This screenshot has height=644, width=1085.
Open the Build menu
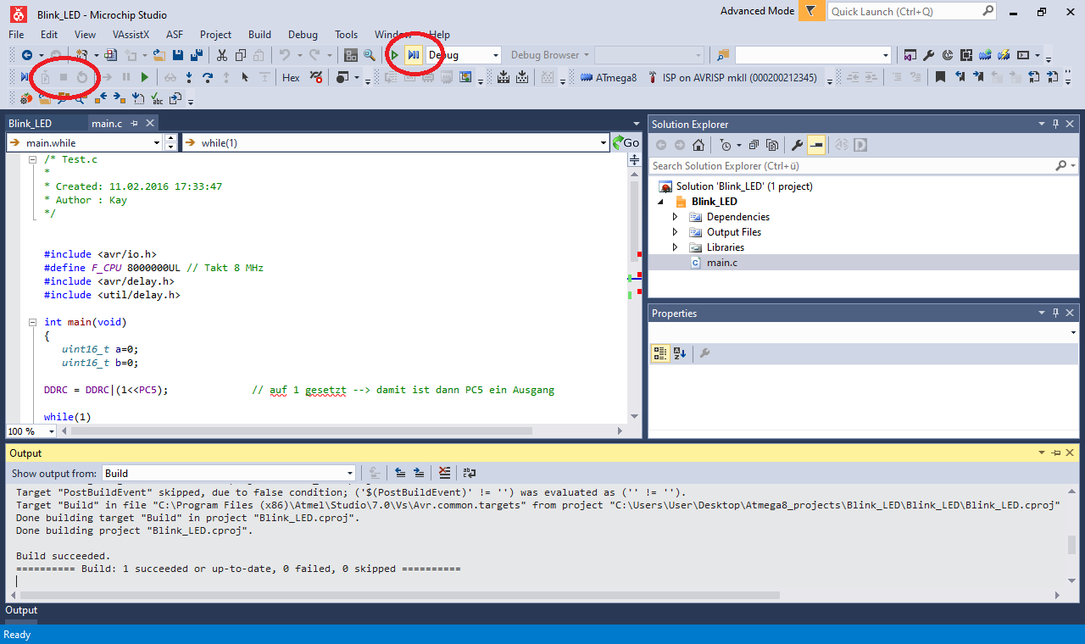[x=259, y=35]
